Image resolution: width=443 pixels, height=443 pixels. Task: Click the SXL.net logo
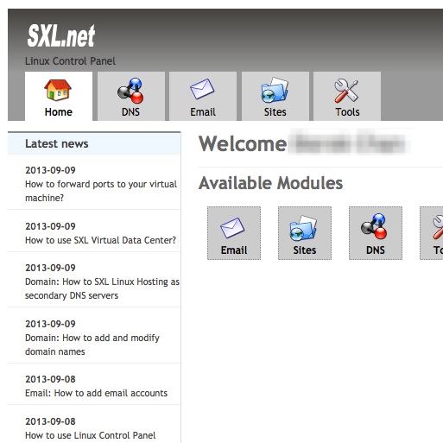pyautogui.click(x=61, y=35)
